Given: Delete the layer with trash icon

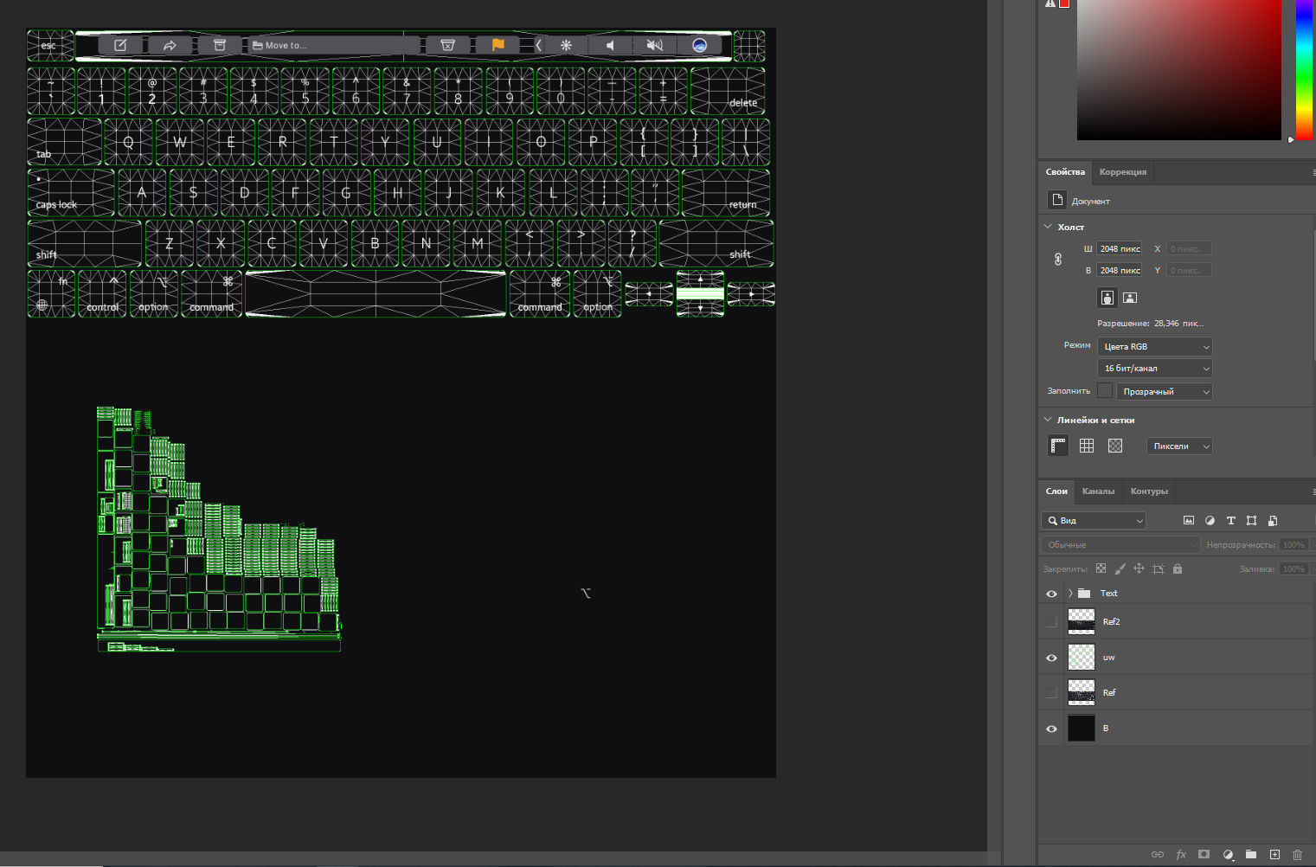Looking at the screenshot, I should coord(1297,854).
